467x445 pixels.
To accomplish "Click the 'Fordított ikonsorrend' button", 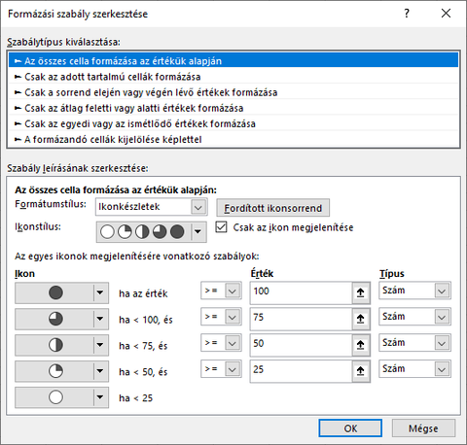I will pos(273,208).
